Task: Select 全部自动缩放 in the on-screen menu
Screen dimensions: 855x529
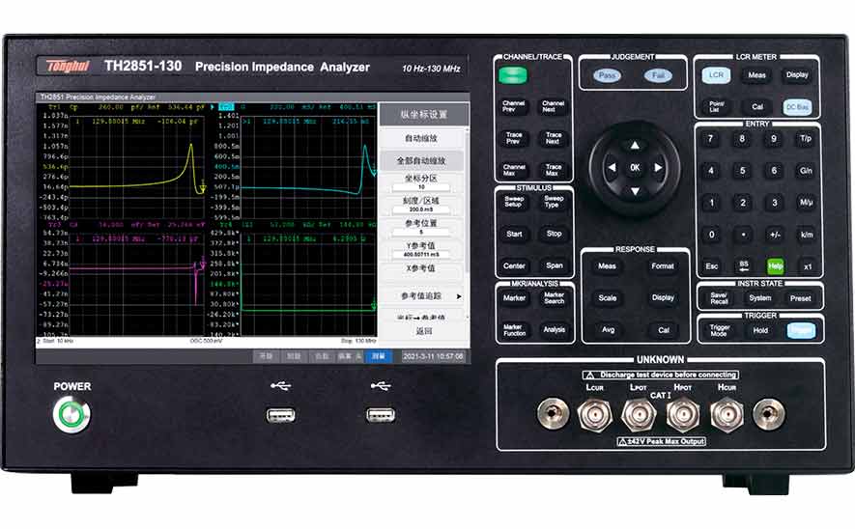Action: coord(421,160)
